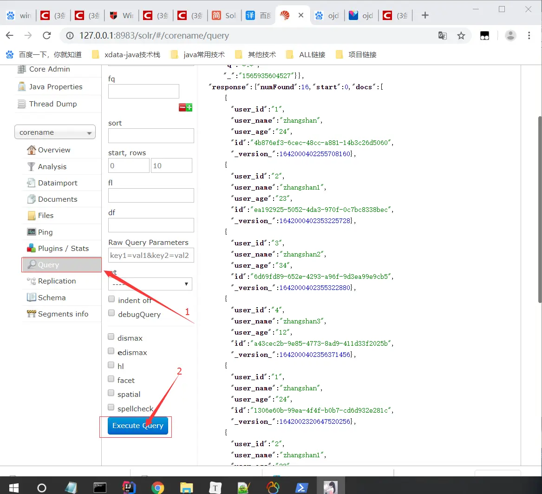Open ALL链接 bookmark folder
Image resolution: width=542 pixels, height=494 pixels.
(x=306, y=55)
